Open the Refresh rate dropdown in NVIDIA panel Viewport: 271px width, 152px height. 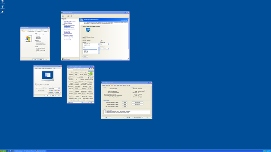[105, 44]
